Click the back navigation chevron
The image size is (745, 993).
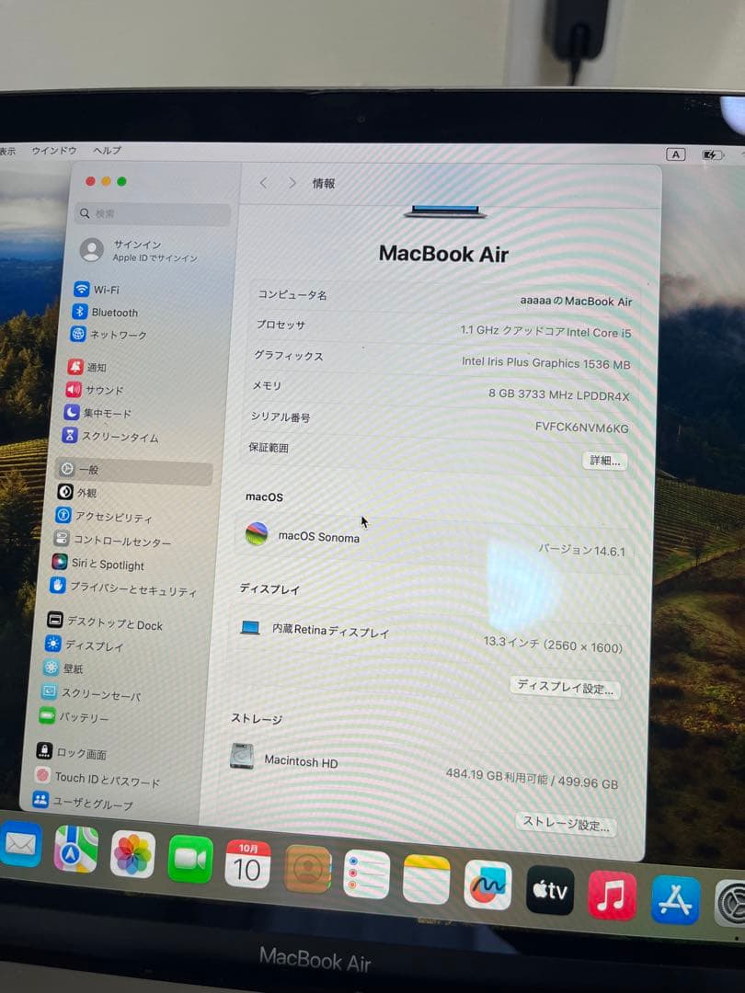[x=264, y=183]
